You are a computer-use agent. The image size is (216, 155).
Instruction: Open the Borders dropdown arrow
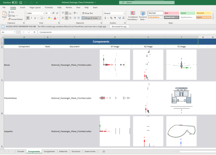click(x=45, y=18)
